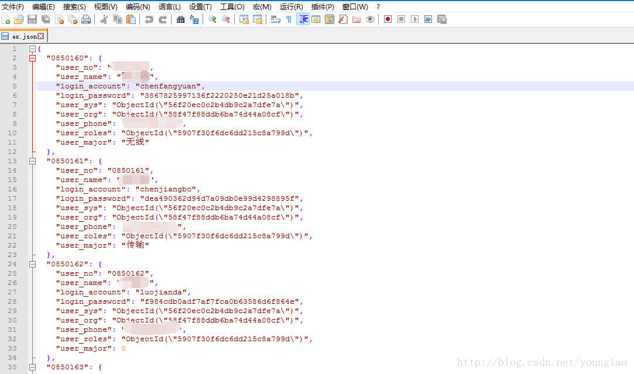Close the ex.json tab
This screenshot has width=634, height=374.
[41, 36]
